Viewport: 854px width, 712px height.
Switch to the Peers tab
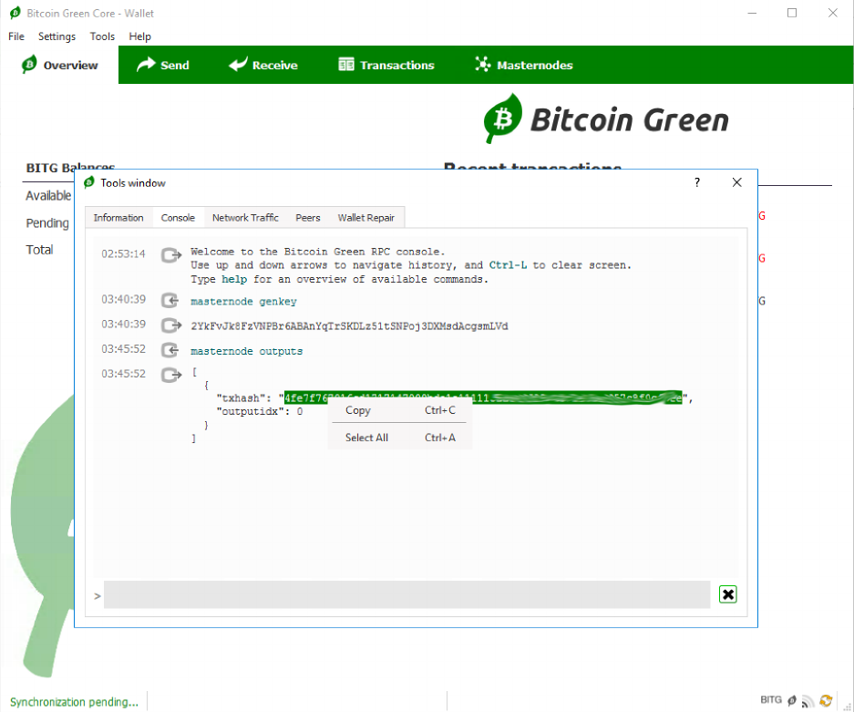(308, 218)
